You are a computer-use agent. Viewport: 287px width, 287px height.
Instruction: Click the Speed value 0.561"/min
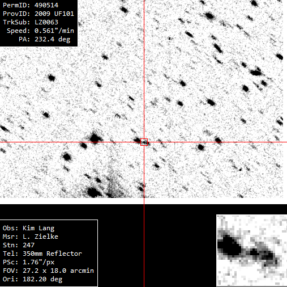pyautogui.click(x=54, y=31)
